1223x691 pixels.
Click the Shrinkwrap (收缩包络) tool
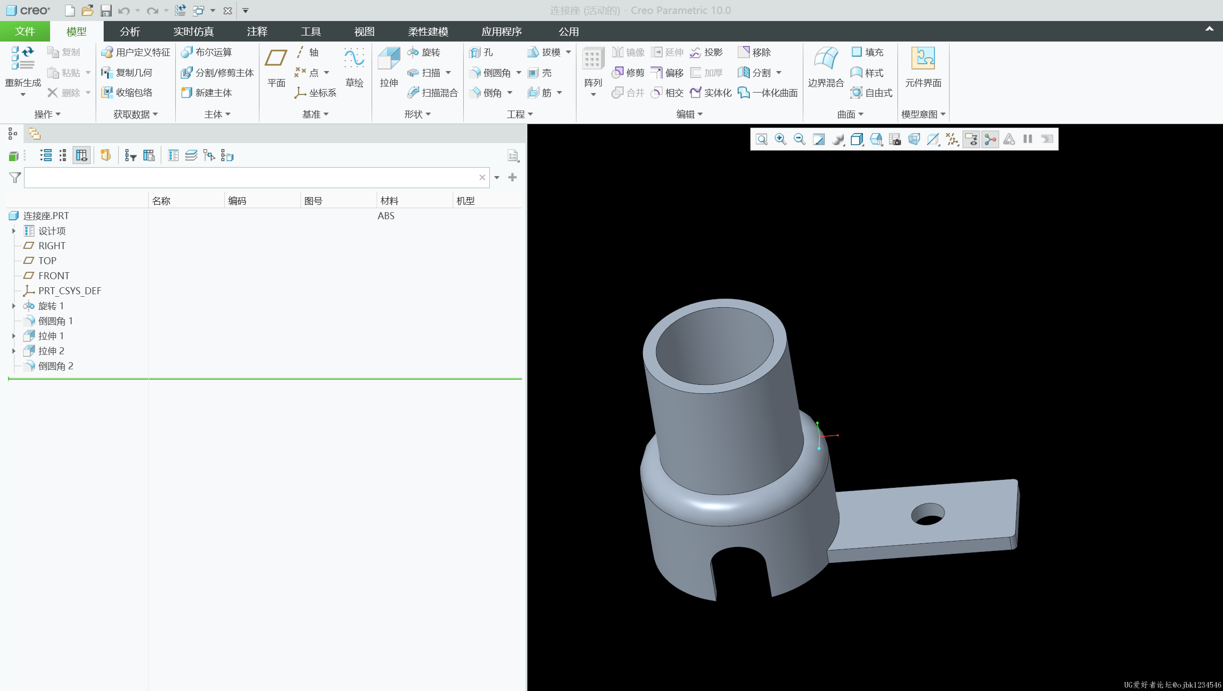click(x=127, y=93)
